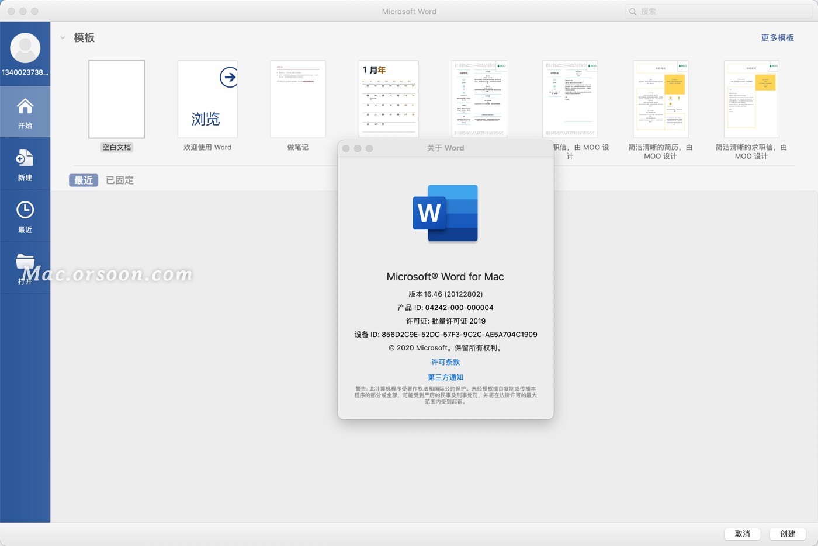
Task: Click the 取消 button
Action: point(742,534)
